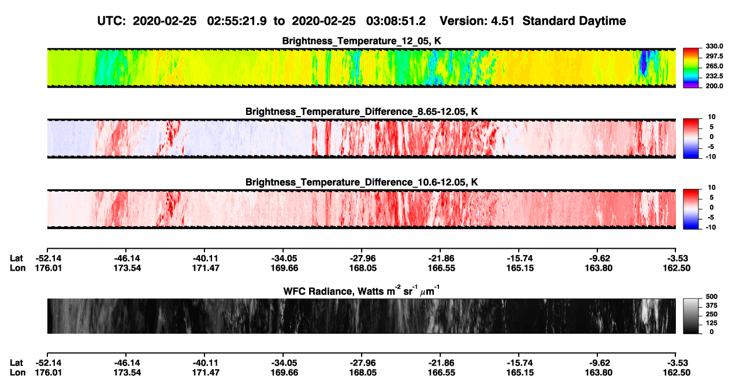751x385 pixels.
Task: Click longitude 171.47 beneath the WFC Radiance image
Action: pos(205,373)
